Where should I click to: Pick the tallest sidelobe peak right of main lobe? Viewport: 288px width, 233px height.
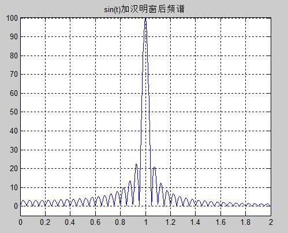[x=154, y=167]
